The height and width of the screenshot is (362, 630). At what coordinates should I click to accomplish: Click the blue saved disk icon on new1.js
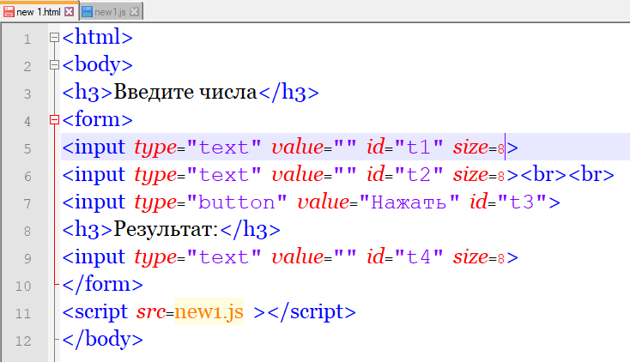coord(87,11)
